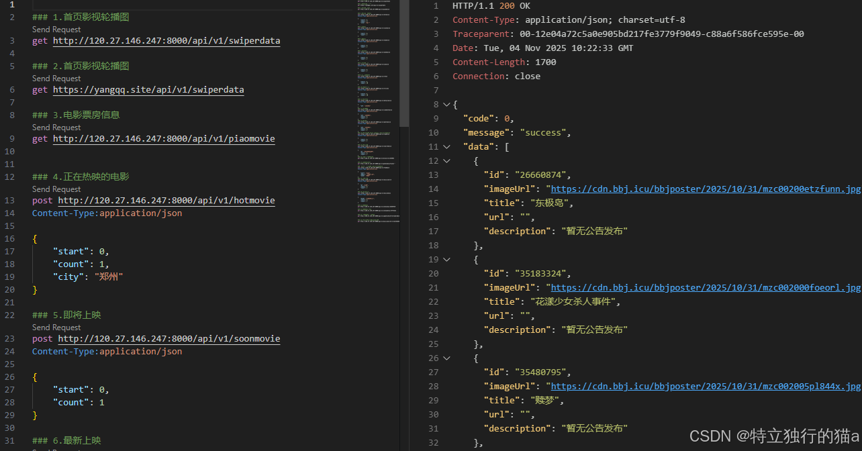The width and height of the screenshot is (862, 451).
Task: Open the piaomovie API URL
Action: tap(164, 139)
